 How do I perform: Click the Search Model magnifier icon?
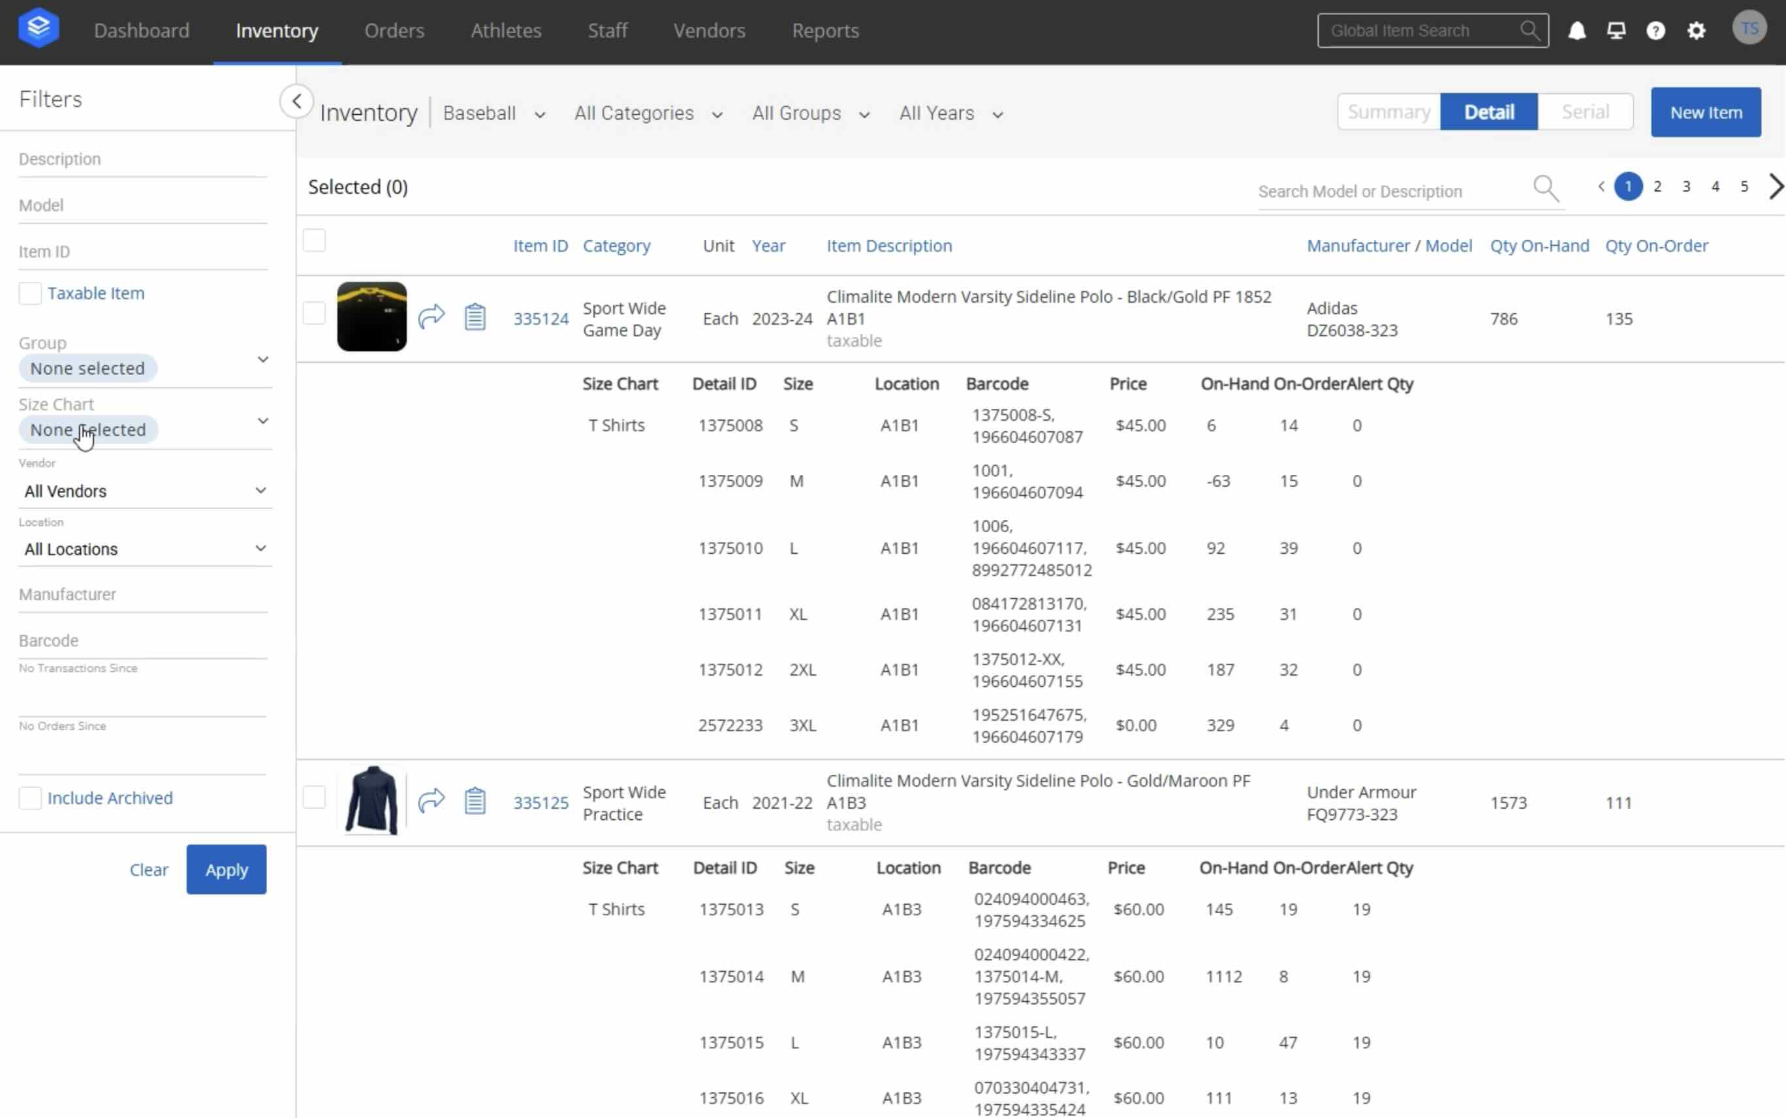[x=1546, y=188]
